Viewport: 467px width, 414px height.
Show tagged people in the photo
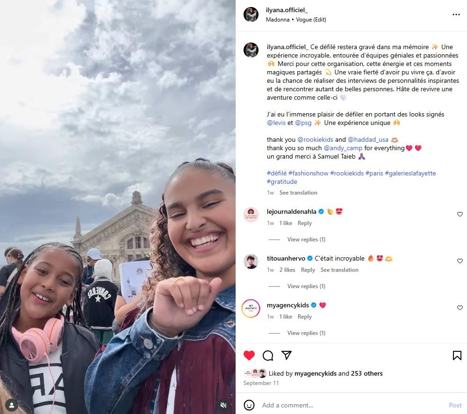(x=12, y=405)
